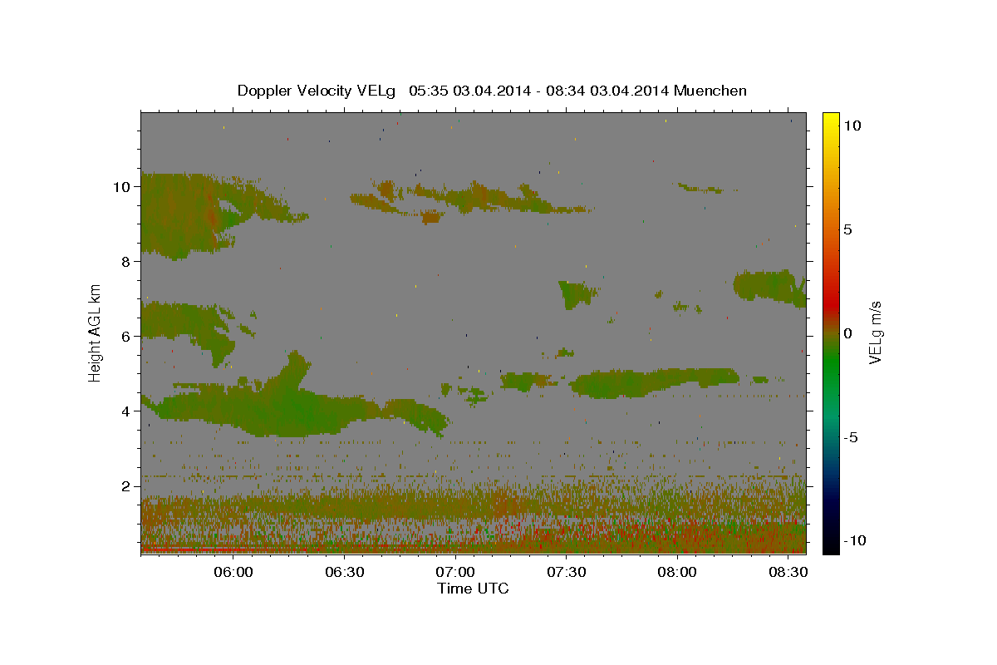Click the colorbar value 5 label
Viewport: 997px width, 665px height.
tap(847, 229)
